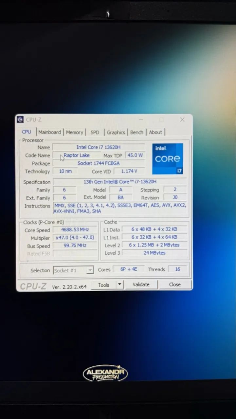Click the Stepping value 2
This screenshot has height=419, width=236.
(x=175, y=190)
